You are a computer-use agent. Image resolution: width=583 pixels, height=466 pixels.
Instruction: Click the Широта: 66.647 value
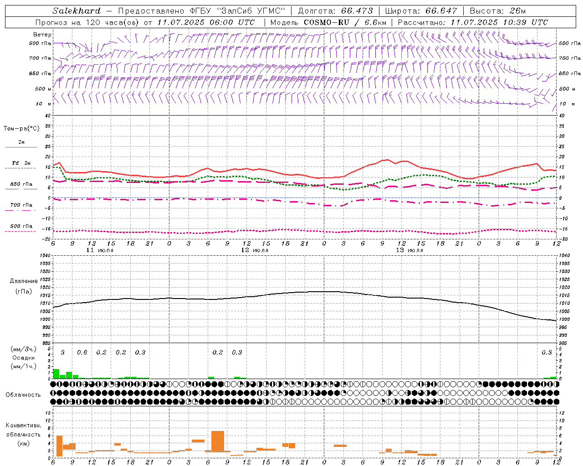click(x=421, y=11)
